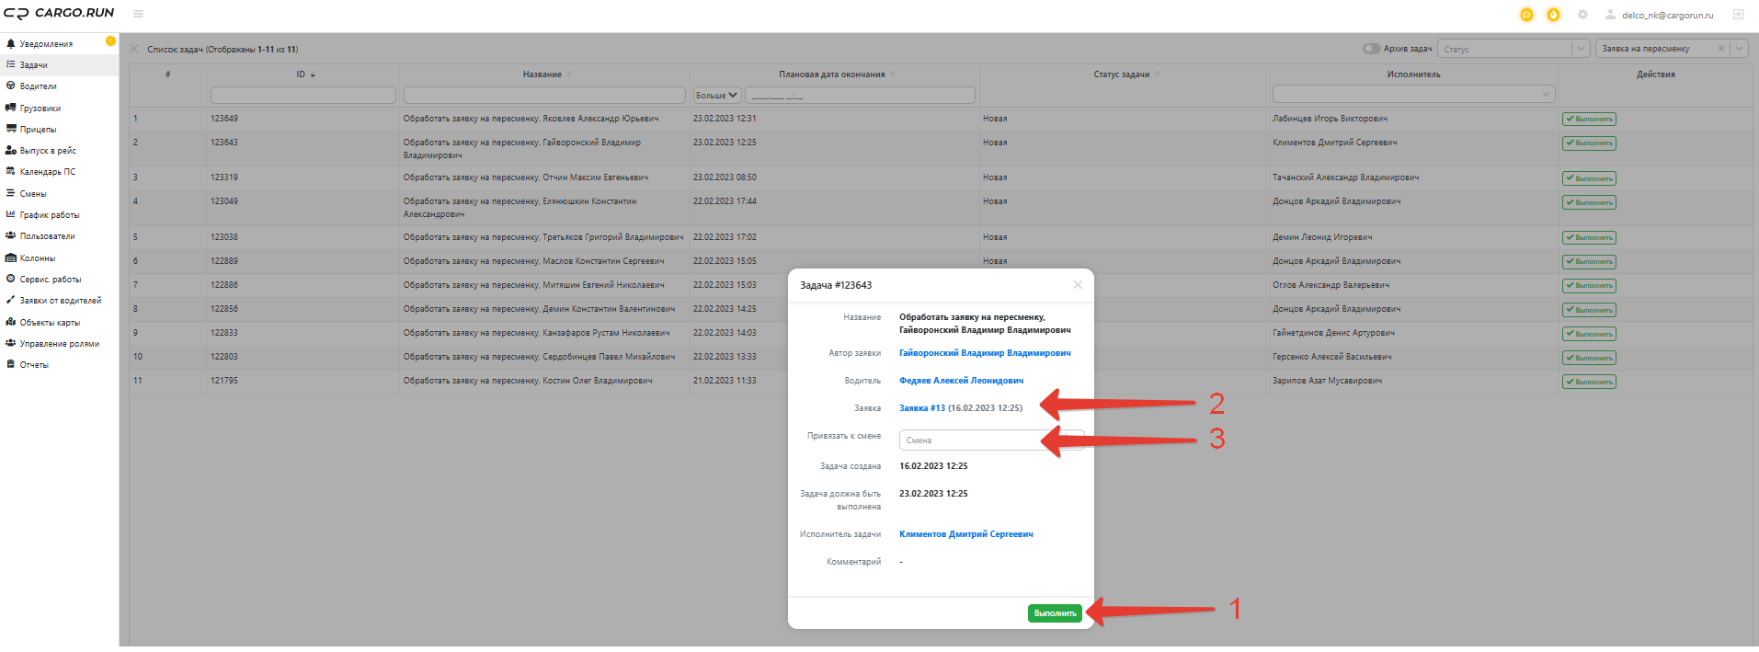Image resolution: width=1759 pixels, height=652 pixels.
Task: Open the Больше date comparison dropdown
Action: (717, 95)
